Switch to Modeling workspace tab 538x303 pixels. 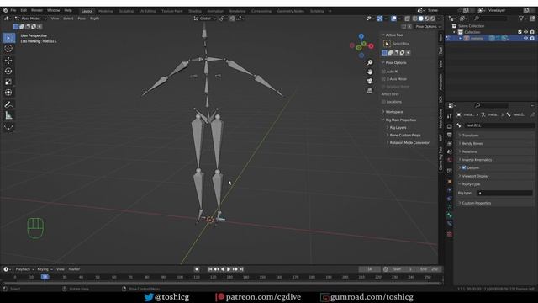coord(106,11)
